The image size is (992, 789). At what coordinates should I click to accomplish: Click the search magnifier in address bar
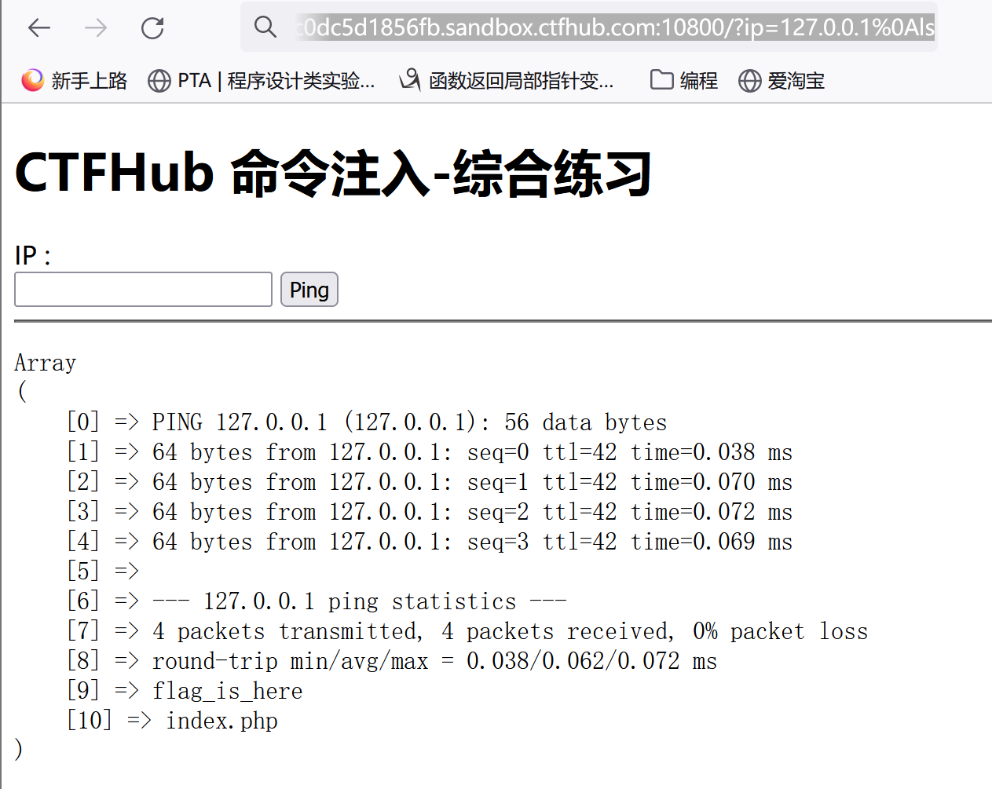point(265,27)
